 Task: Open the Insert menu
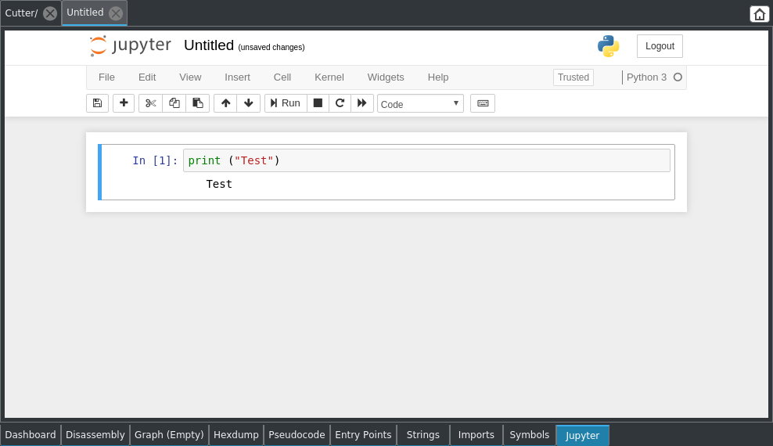point(237,77)
